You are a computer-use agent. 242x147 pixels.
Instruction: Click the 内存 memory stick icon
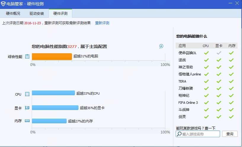point(27,121)
